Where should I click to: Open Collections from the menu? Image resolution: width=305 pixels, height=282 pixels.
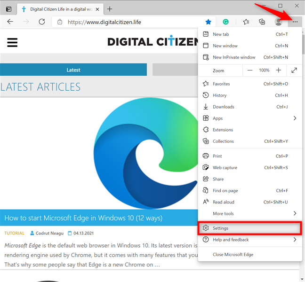(x=250, y=141)
